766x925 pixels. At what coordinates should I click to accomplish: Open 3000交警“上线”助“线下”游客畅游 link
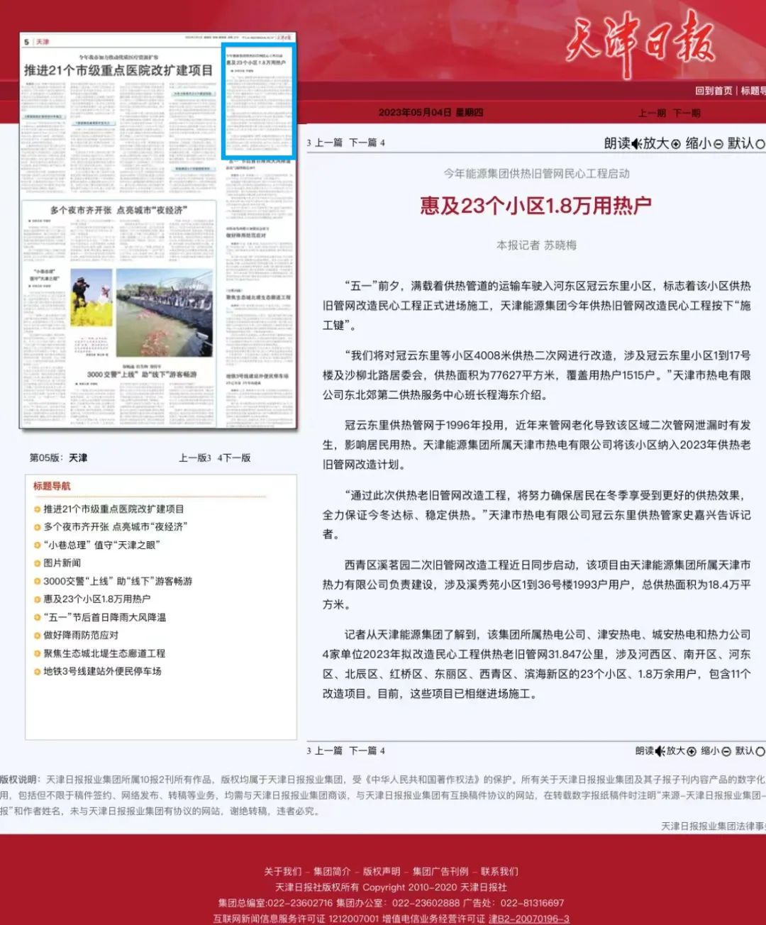point(118,581)
